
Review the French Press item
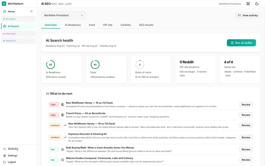tap(246, 115)
